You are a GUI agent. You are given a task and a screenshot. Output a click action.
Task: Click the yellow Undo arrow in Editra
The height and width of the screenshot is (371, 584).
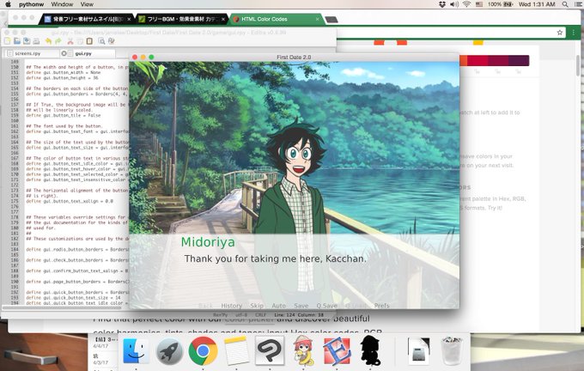48,41
